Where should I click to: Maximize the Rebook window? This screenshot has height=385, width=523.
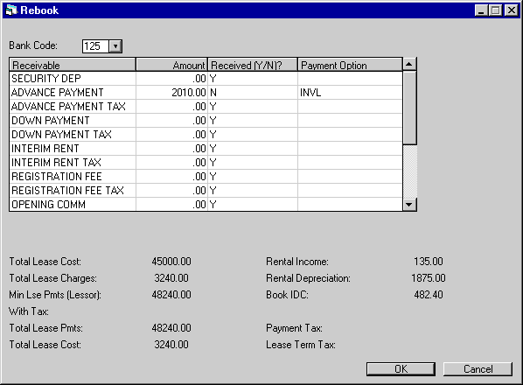pyautogui.click(x=496, y=10)
